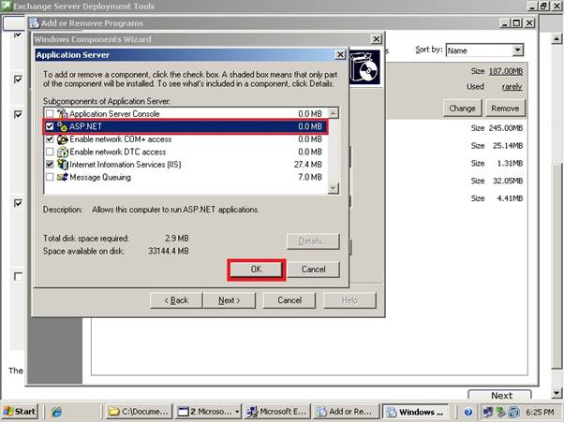
Task: Launch Internet Explorer from quick launch
Action: click(x=56, y=412)
